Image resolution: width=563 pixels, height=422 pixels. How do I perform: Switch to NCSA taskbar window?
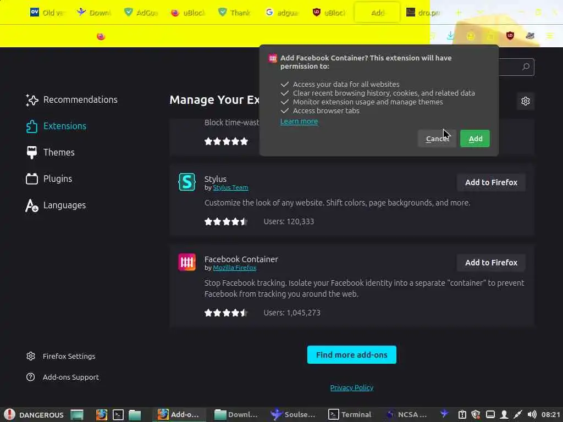tap(406, 414)
